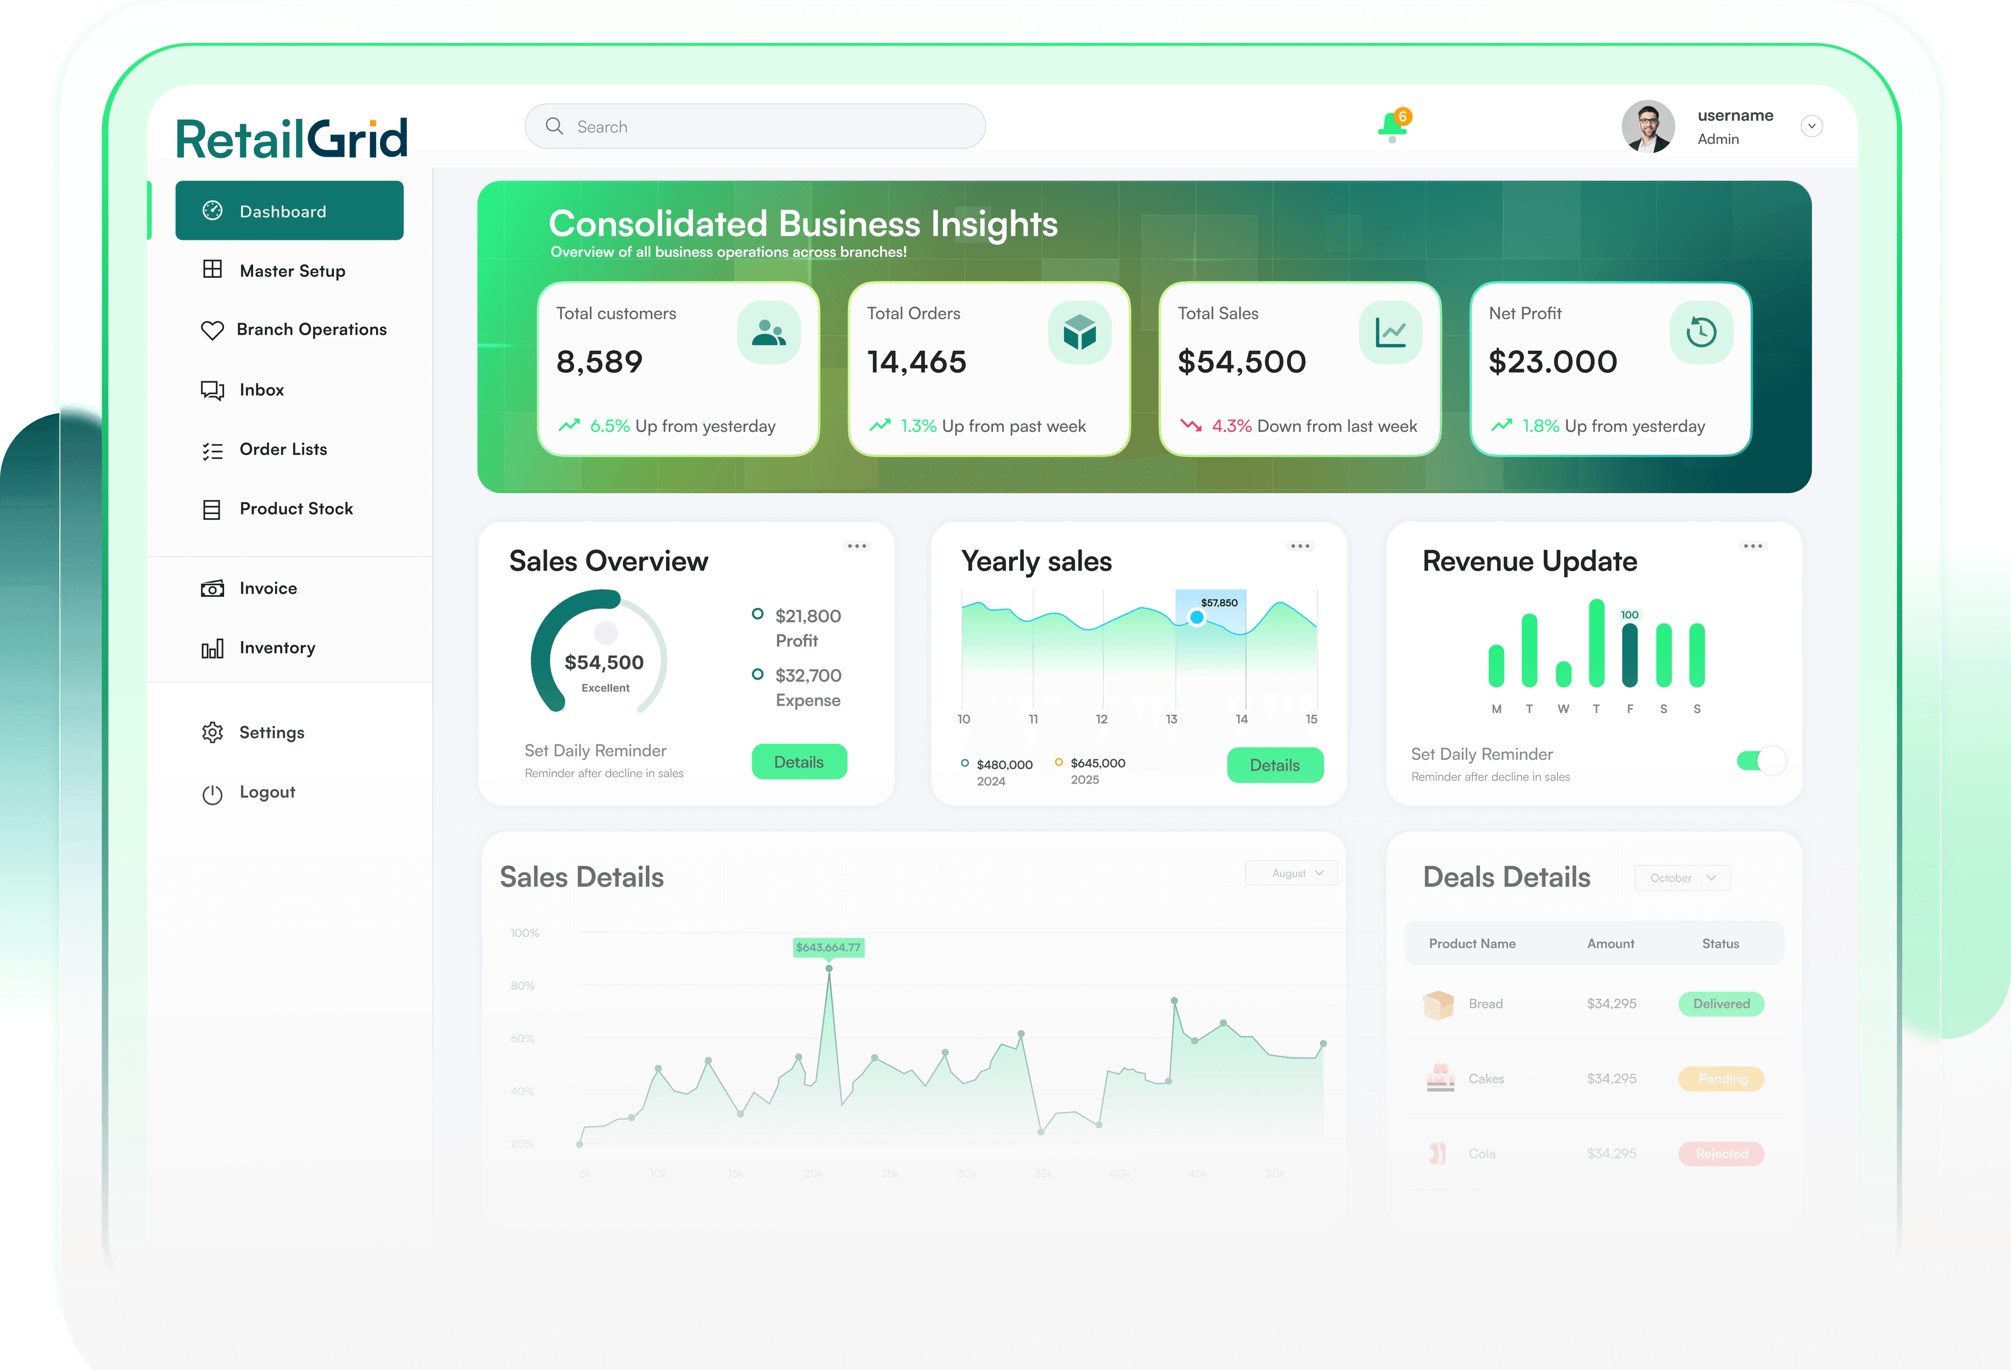Click Details button in Sales Overview

click(799, 762)
